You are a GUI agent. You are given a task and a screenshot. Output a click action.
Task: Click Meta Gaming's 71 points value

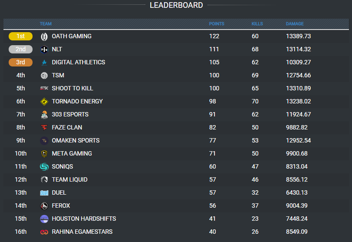coord(212,153)
